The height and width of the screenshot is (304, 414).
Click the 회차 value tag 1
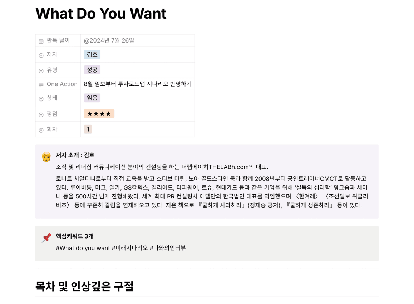coord(88,129)
